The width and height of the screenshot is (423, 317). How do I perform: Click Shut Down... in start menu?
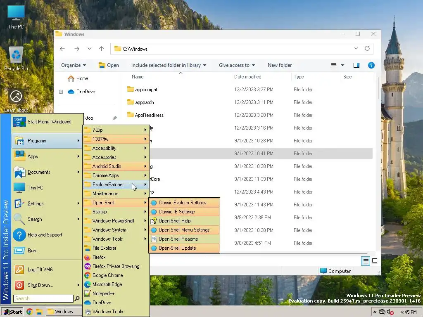47,285
